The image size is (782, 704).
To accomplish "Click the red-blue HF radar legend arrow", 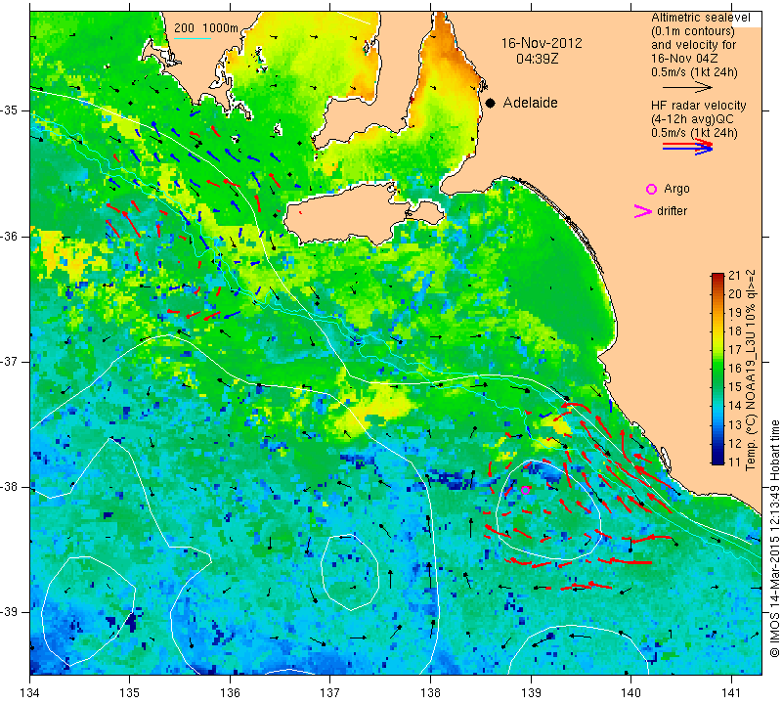I will click(x=687, y=147).
